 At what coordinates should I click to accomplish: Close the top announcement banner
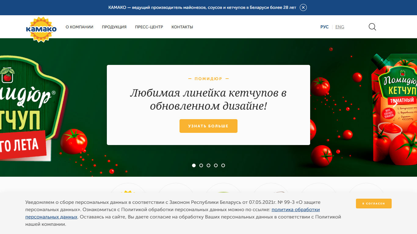[x=303, y=7]
